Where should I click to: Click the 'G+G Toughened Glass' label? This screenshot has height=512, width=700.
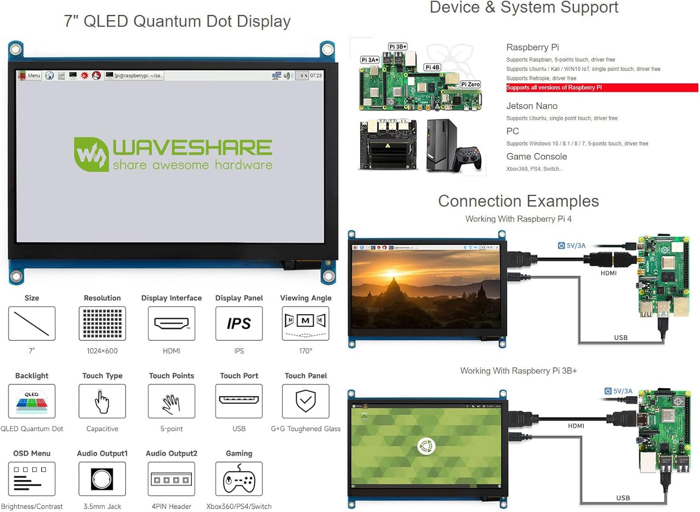click(x=306, y=429)
